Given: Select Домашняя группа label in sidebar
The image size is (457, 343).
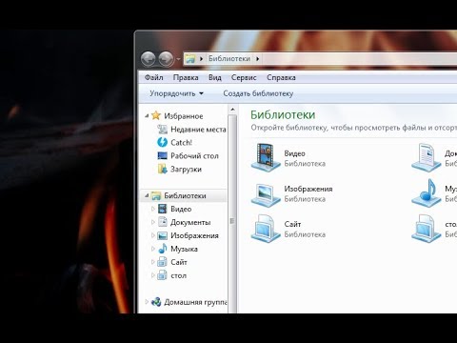Looking at the screenshot, I should pos(195,302).
